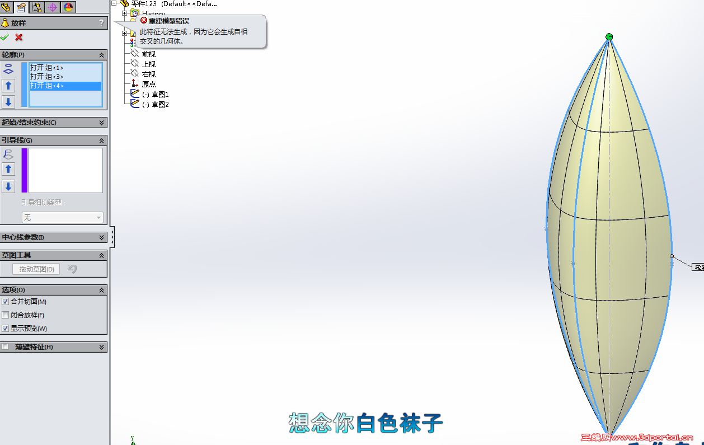The height and width of the screenshot is (445, 704).
Task: Switch to the ConfigurationManager tab
Action: 36,7
